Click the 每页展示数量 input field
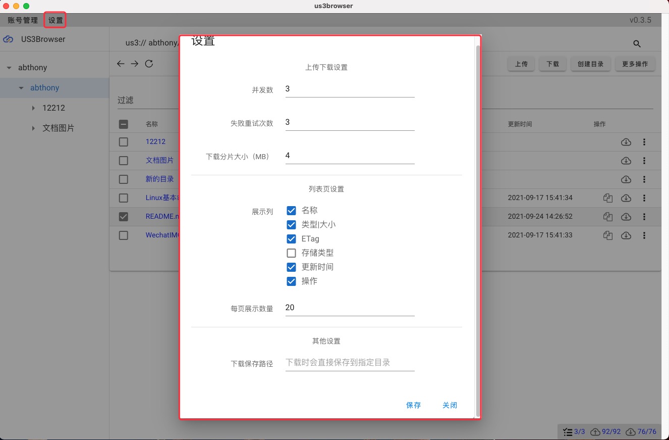Image resolution: width=669 pixels, height=440 pixels. click(350, 308)
